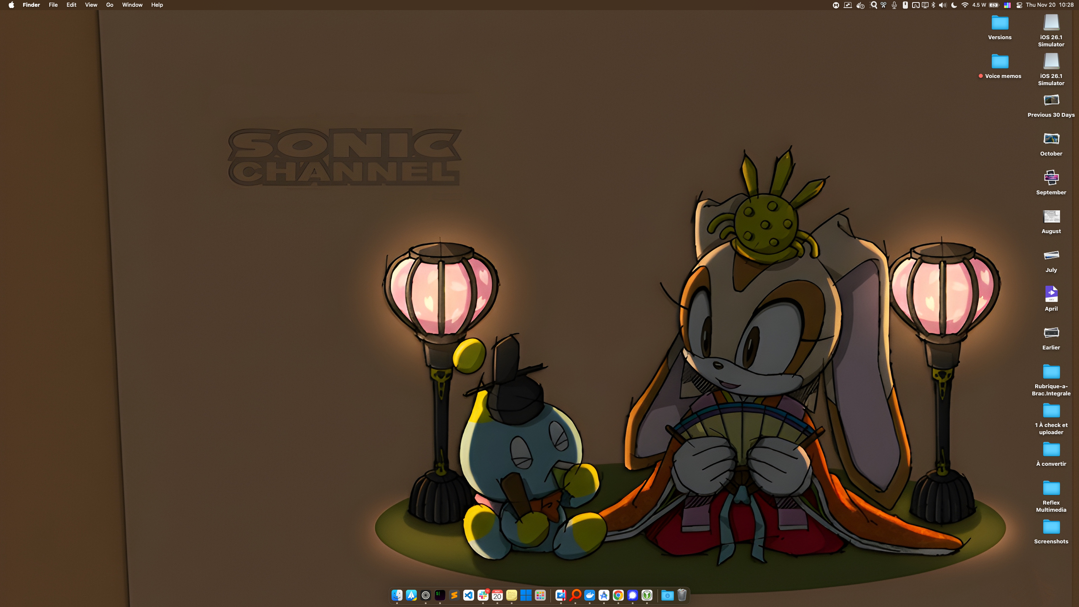Open Calendar app showing Nov 20

point(497,595)
